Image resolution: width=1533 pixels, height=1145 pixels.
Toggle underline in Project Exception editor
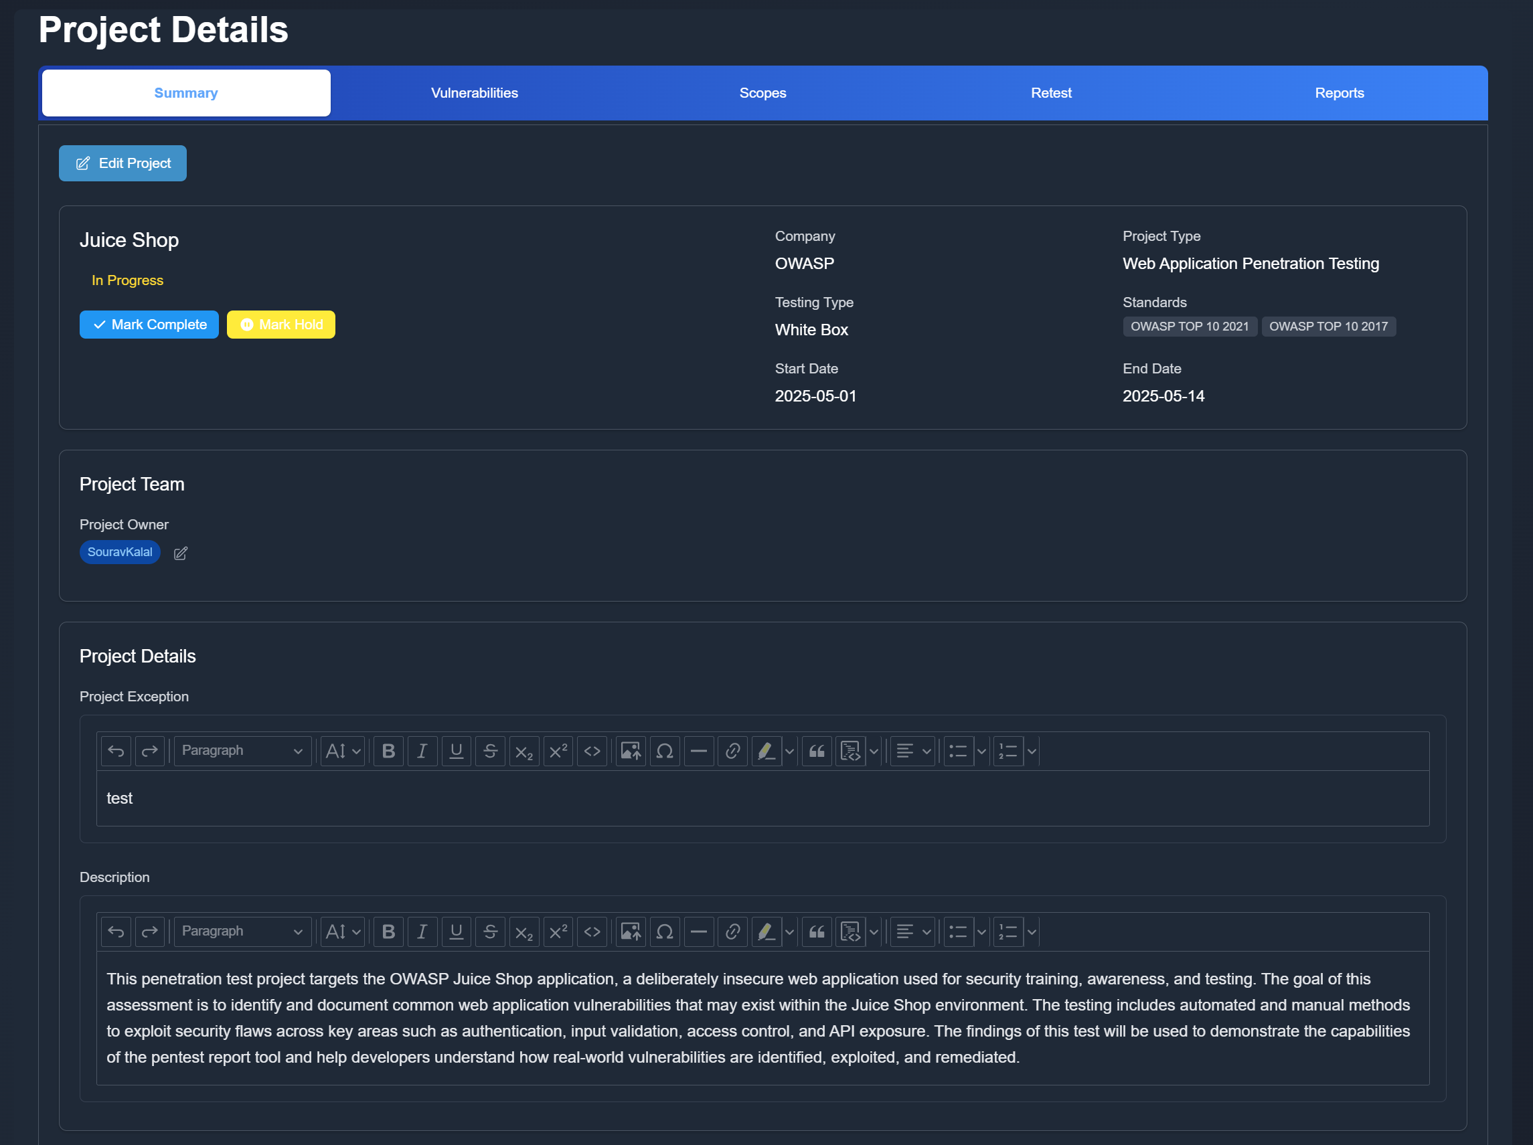point(456,751)
